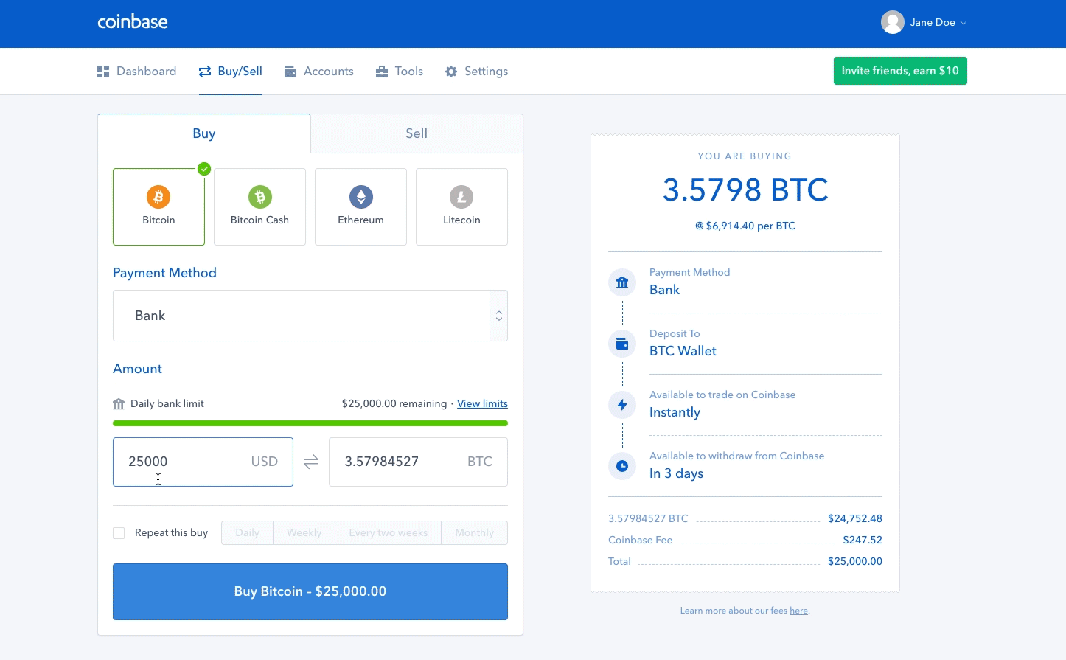
Task: Open the View limits link
Action: point(482,403)
